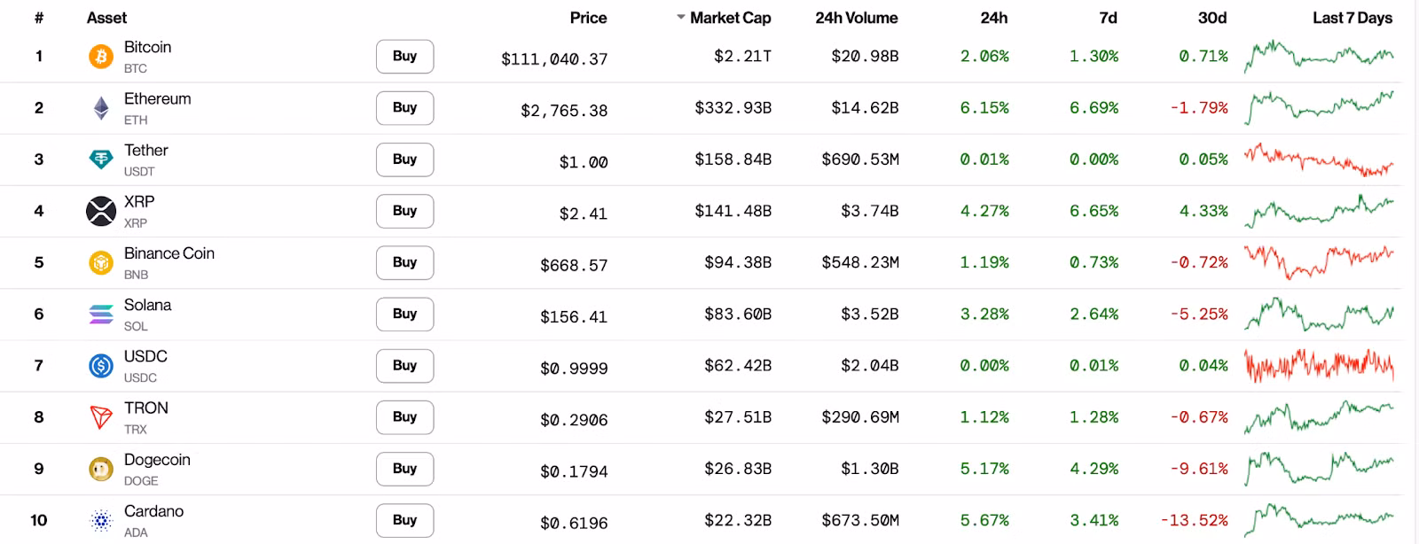Open Ethereum's last 7 days sparkline chart

(x=1318, y=108)
